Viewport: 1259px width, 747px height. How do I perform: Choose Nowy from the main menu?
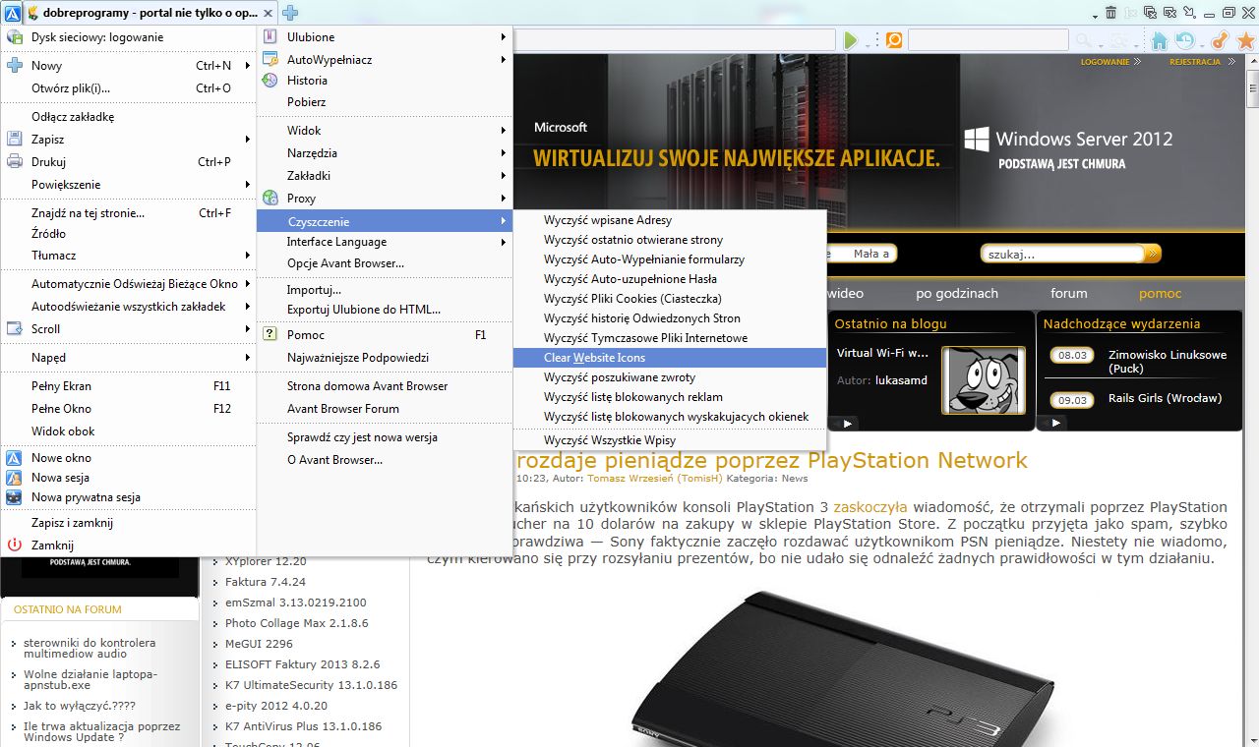tap(128, 66)
